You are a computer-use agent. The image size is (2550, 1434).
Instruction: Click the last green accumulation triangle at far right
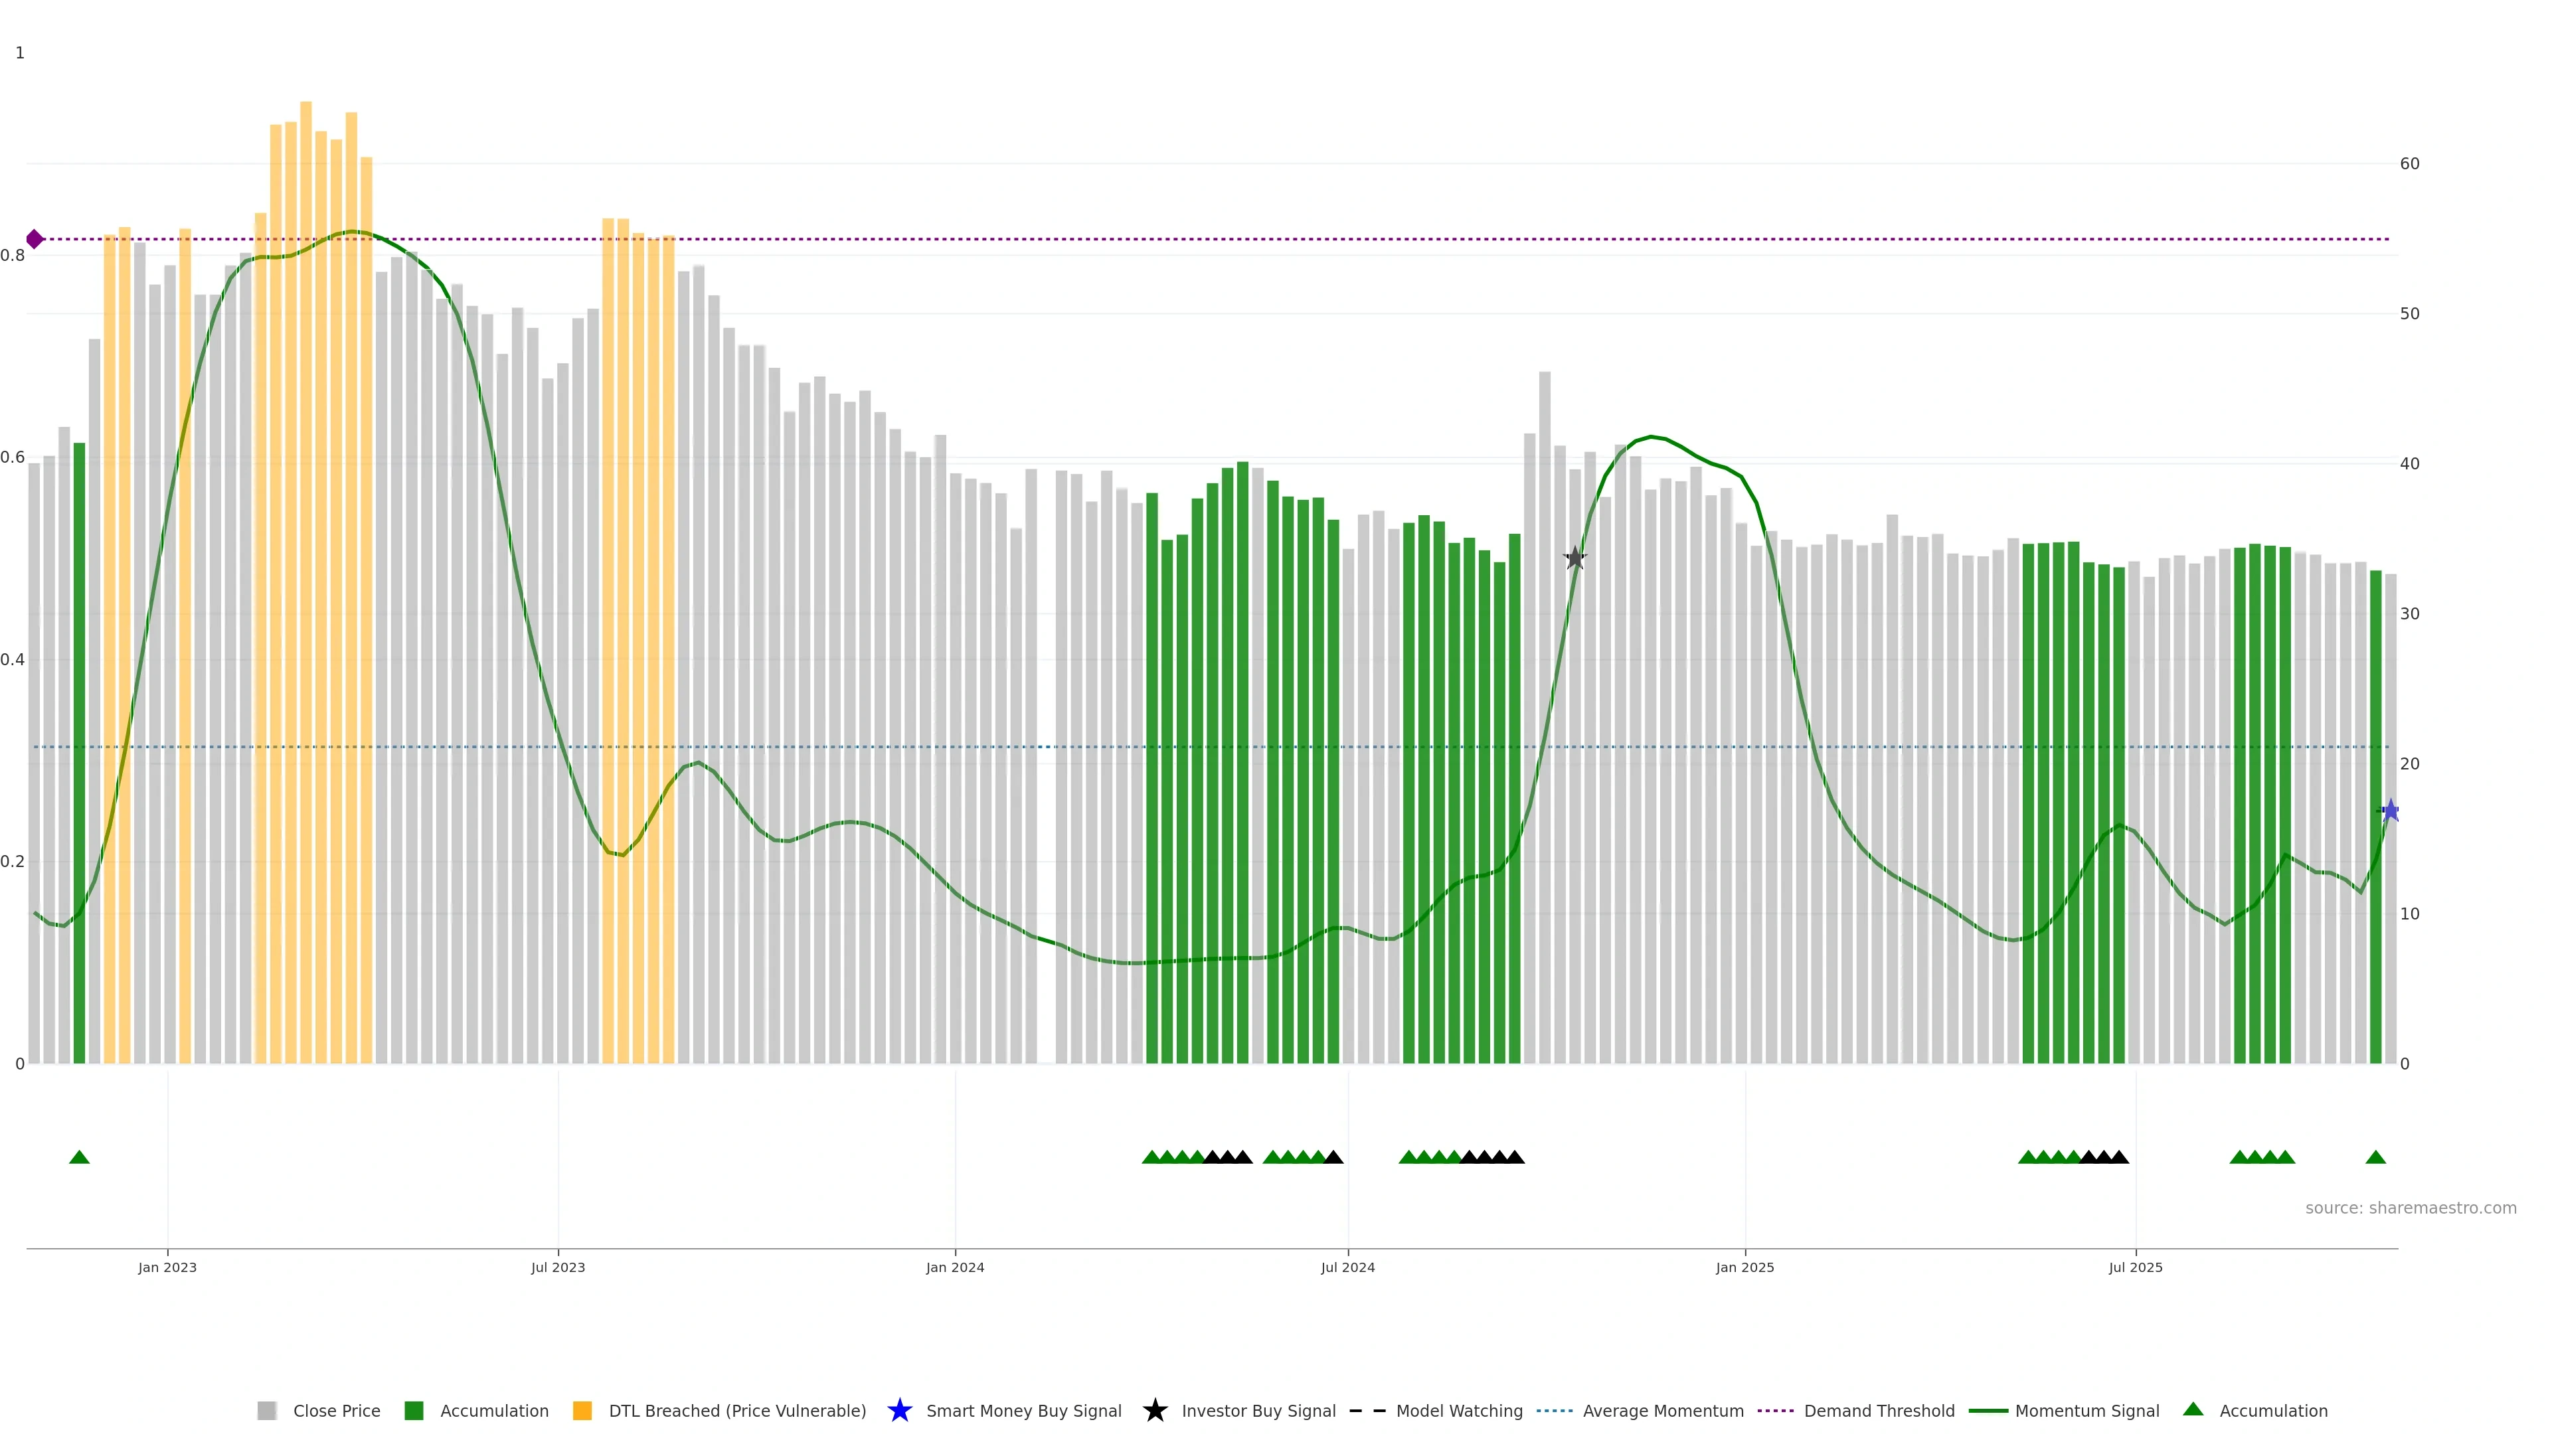2375,1157
